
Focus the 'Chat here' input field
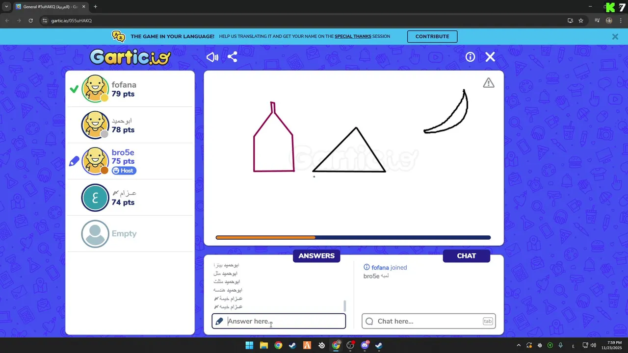pos(429,321)
